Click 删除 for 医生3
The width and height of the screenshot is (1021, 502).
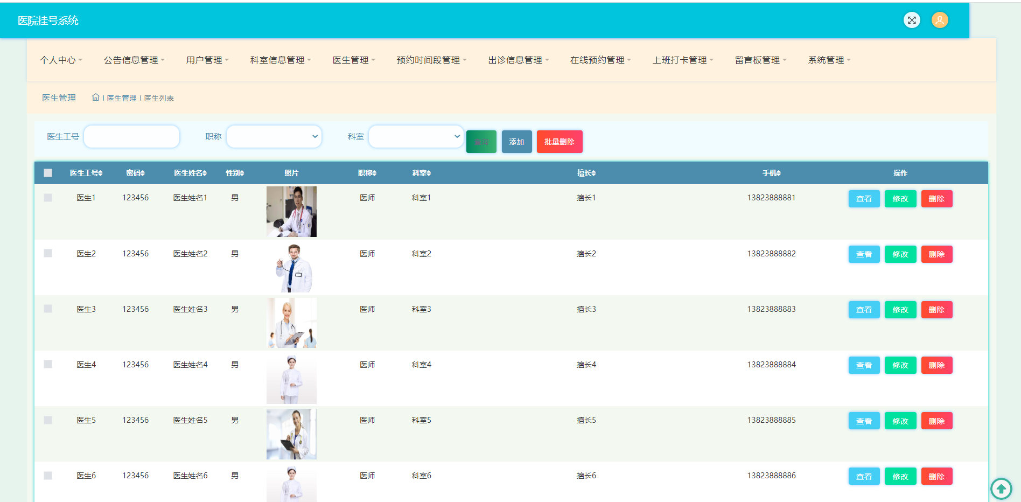coord(937,310)
